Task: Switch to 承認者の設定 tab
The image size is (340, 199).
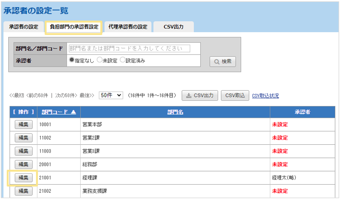Action: pos(23,27)
